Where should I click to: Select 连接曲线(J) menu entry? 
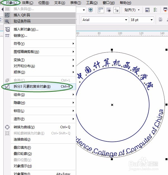[x=40, y=139]
